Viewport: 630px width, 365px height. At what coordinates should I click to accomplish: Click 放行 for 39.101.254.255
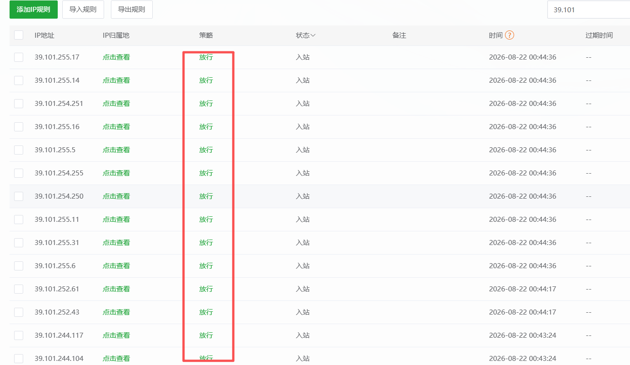click(206, 173)
